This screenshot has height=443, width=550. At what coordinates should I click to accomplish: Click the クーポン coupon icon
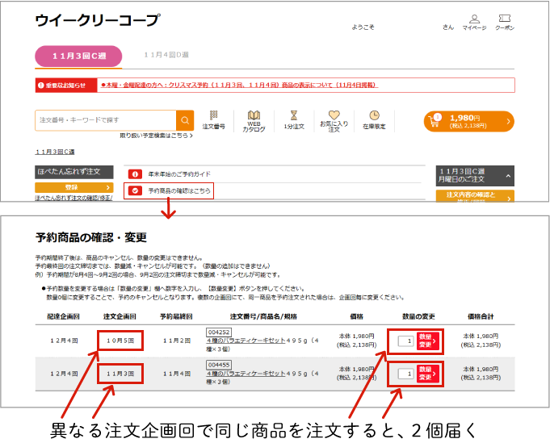504,22
